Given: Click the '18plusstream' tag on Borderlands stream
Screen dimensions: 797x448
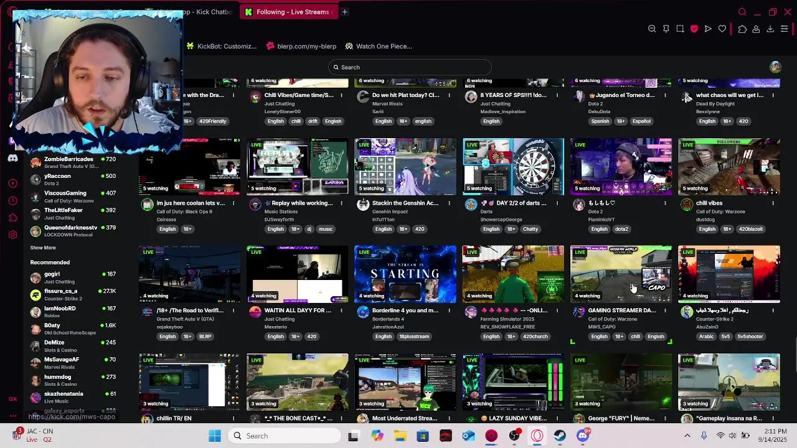Looking at the screenshot, I should [415, 337].
